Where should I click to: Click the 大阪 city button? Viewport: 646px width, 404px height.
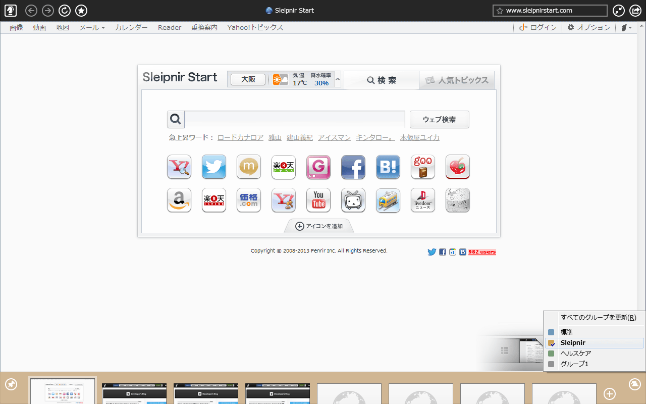click(x=248, y=79)
